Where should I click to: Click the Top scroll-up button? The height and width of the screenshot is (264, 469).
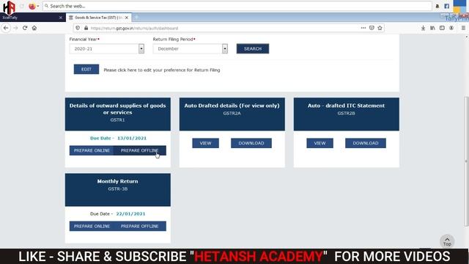(447, 241)
